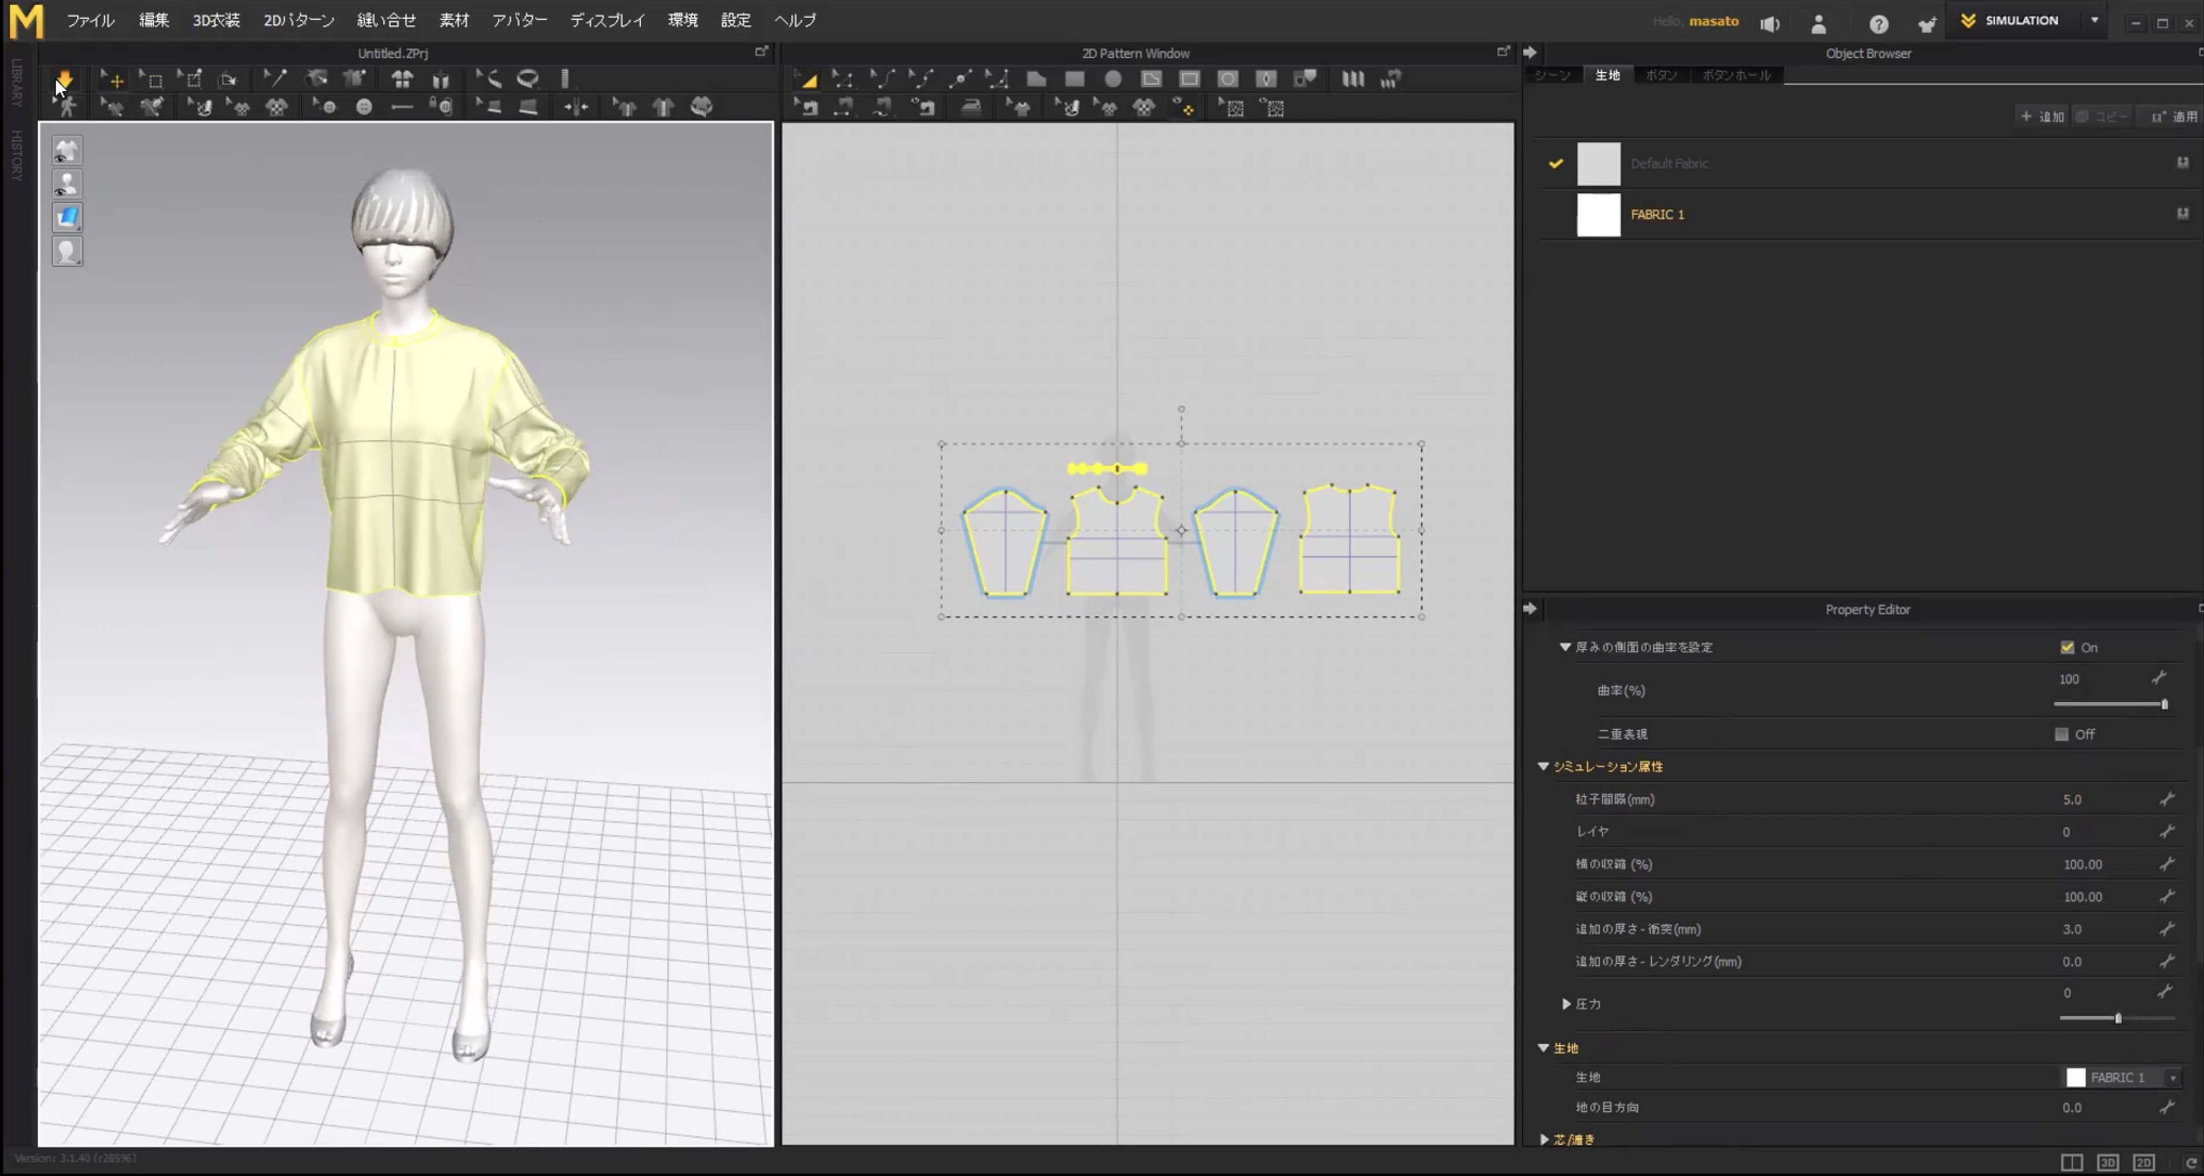This screenshot has width=2204, height=1176.
Task: Expand the 圧力 property group
Action: click(1566, 1003)
